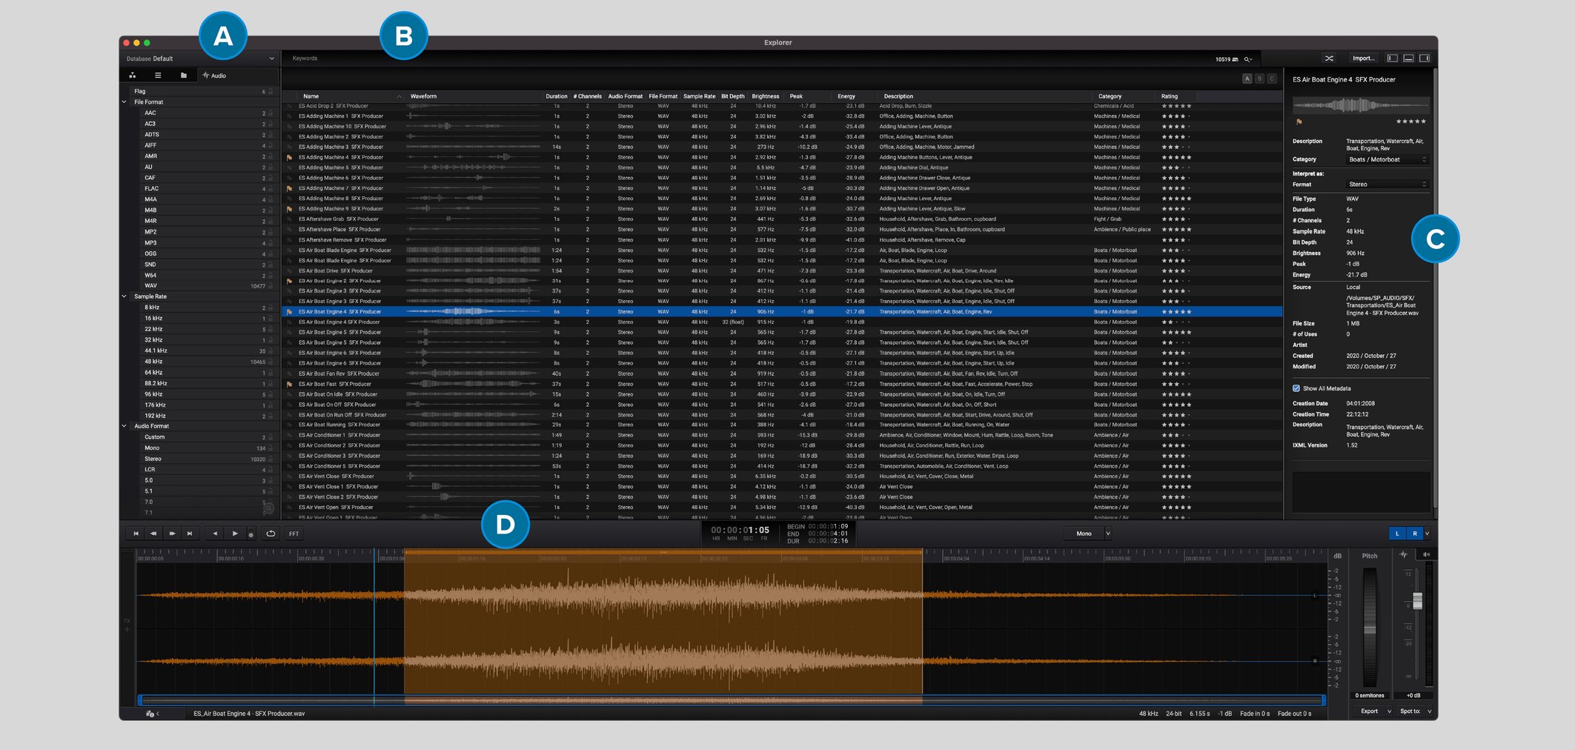Select the list view icon in sidebar
The image size is (1575, 750).
(158, 75)
